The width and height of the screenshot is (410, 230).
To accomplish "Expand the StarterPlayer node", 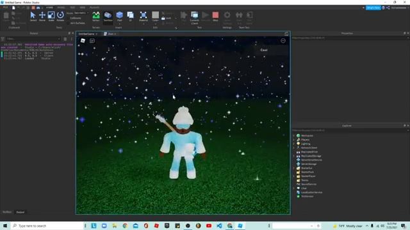I will 294,176.
